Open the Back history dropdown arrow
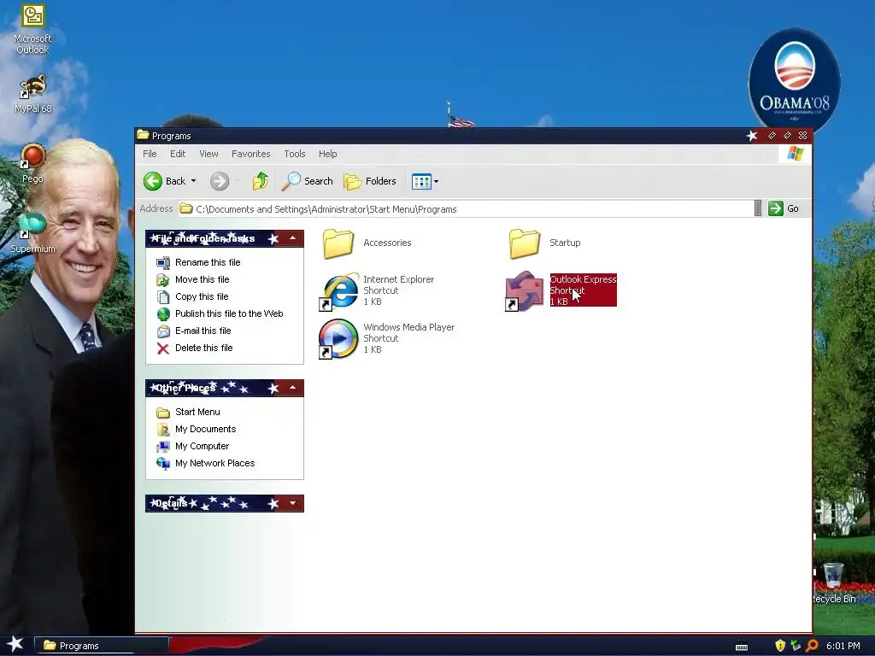 [194, 181]
